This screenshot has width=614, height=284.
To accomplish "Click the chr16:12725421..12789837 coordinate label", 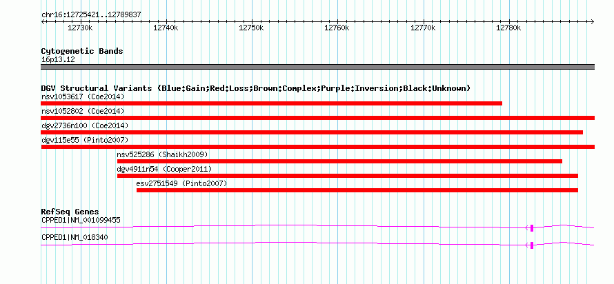I will (91, 15).
